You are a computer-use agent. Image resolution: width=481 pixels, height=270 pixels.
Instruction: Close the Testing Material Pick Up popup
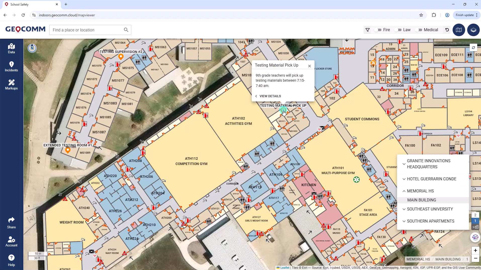click(310, 66)
